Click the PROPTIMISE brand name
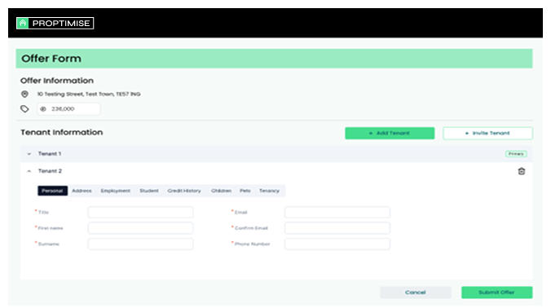Image resolution: width=551 pixels, height=308 pixels. [61, 23]
